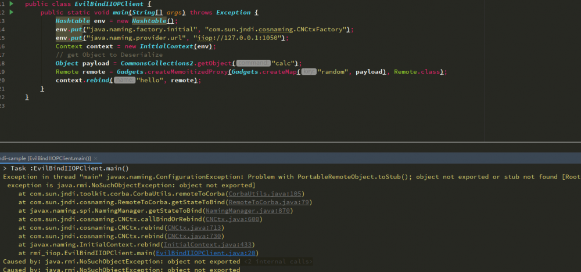
Task: Click the 'name:' parameter hint
Action: [x=124, y=80]
